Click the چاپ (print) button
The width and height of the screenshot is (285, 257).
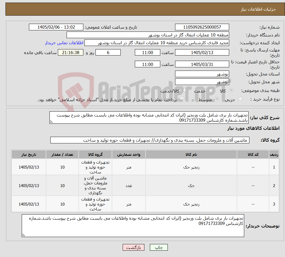click(159, 247)
